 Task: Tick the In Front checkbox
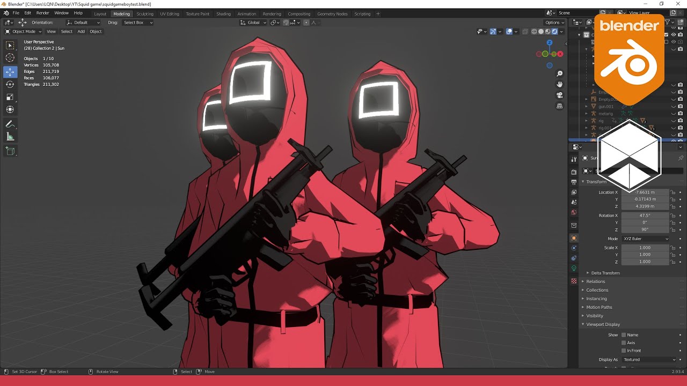click(624, 351)
